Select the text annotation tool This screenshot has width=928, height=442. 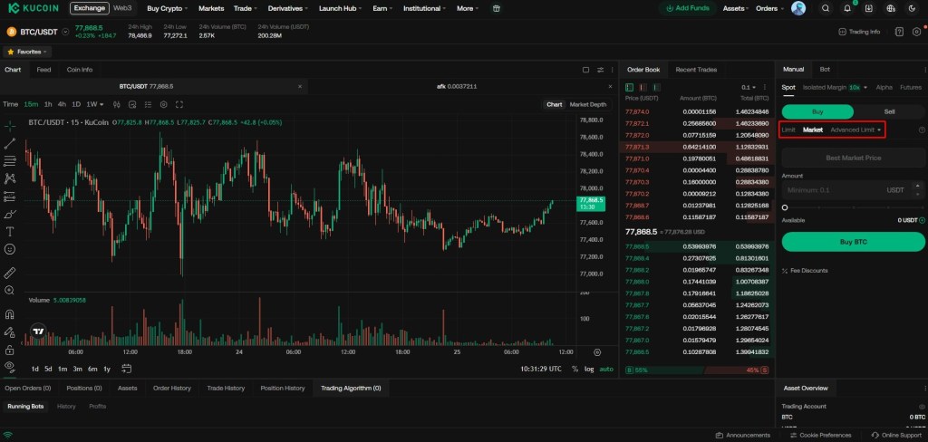click(x=9, y=231)
